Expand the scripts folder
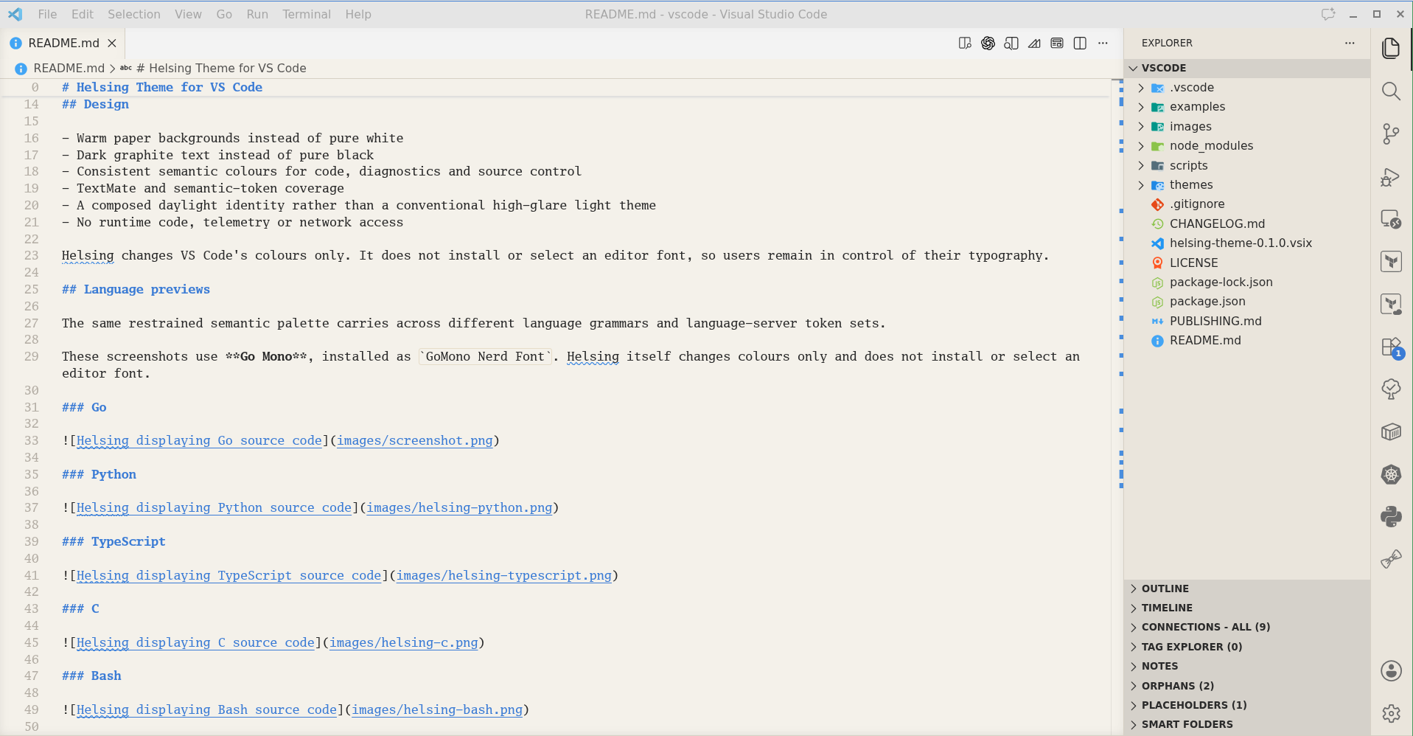This screenshot has width=1413, height=736. 1247,165
